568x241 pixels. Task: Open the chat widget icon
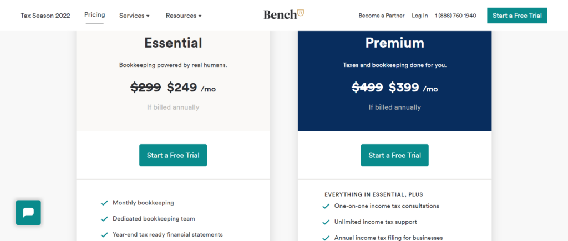[28, 213]
